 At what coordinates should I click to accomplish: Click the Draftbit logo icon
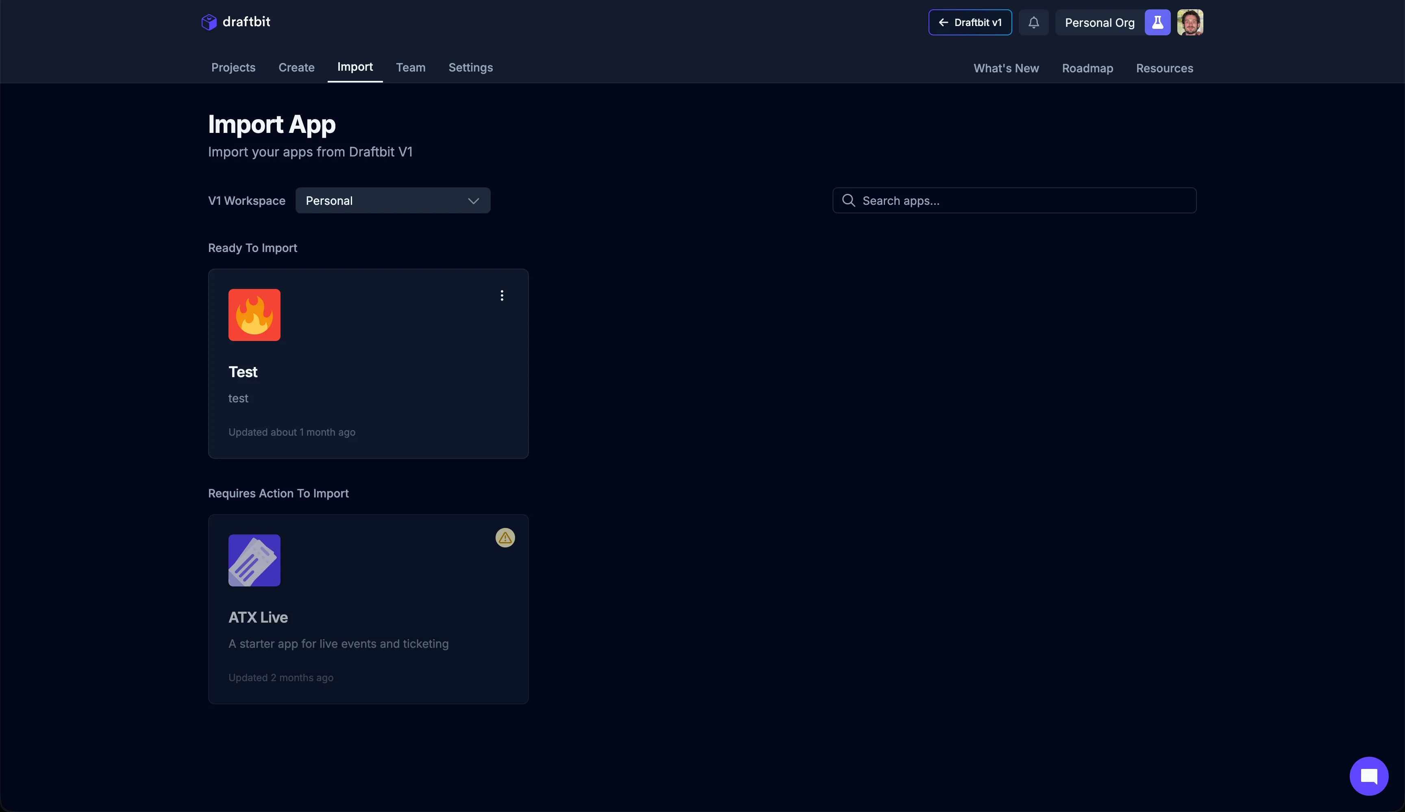pos(209,22)
